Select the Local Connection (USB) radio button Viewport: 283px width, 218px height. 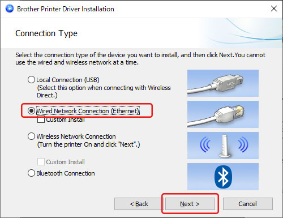[x=31, y=80]
